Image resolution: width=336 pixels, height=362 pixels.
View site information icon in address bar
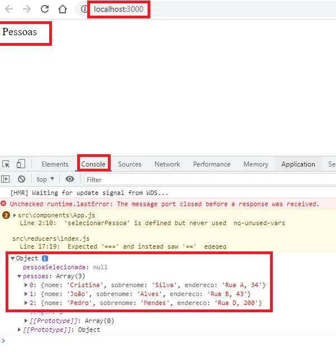(x=84, y=9)
